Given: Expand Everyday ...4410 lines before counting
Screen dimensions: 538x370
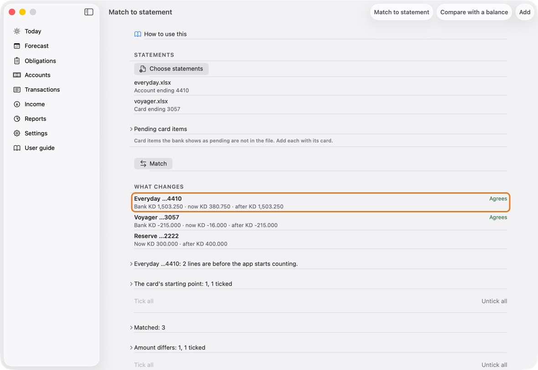Looking at the screenshot, I should (131, 264).
